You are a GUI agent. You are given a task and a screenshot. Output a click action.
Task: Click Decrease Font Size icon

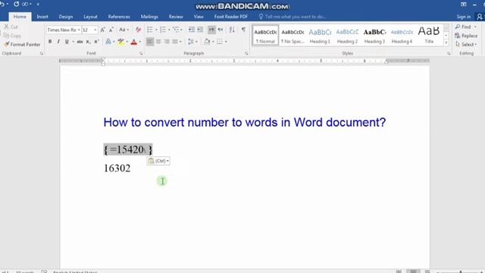coord(111,30)
